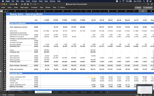Click the Undo arrow icon
This screenshot has height=96, width=154.
(31, 4)
